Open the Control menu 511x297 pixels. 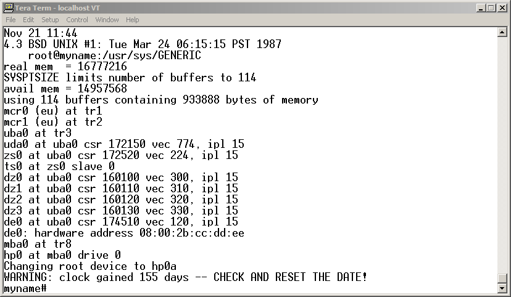point(77,20)
